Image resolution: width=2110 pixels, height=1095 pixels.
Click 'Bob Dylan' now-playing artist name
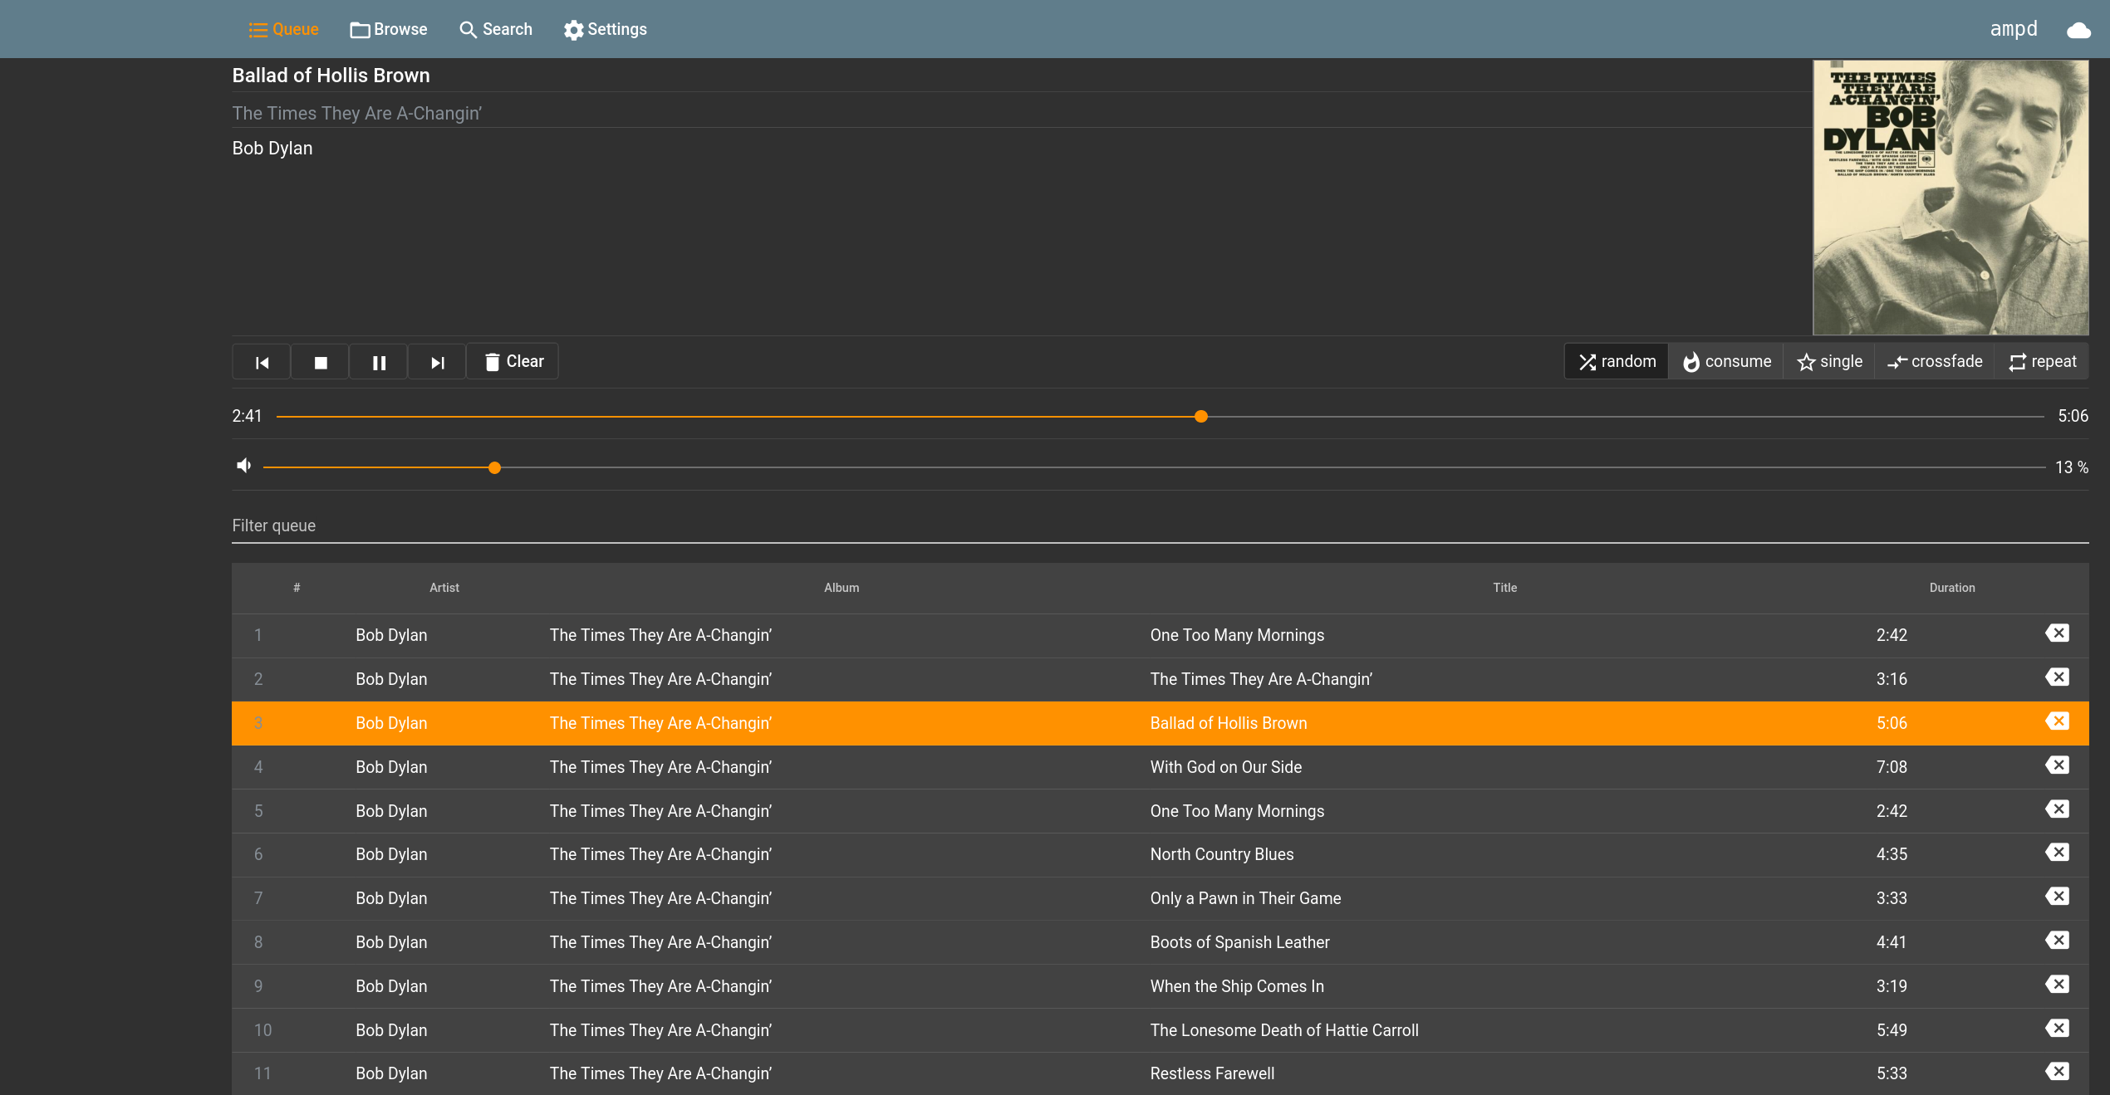point(272,148)
